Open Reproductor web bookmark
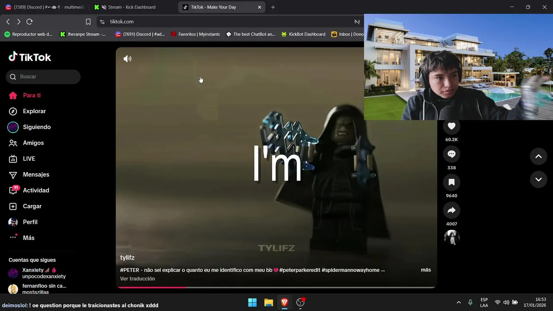 [x=29, y=34]
